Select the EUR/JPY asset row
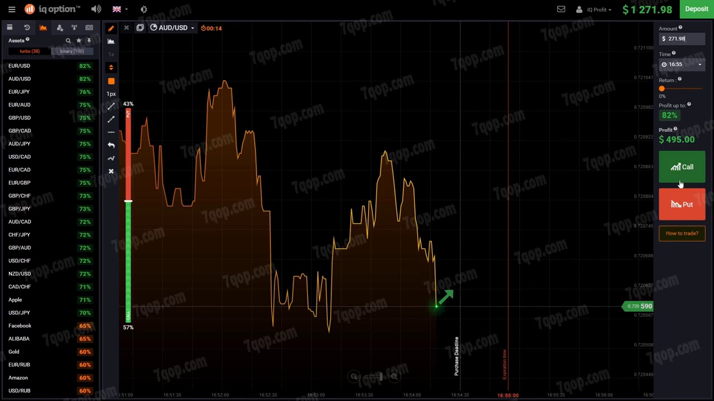This screenshot has height=401, width=714. pyautogui.click(x=50, y=92)
